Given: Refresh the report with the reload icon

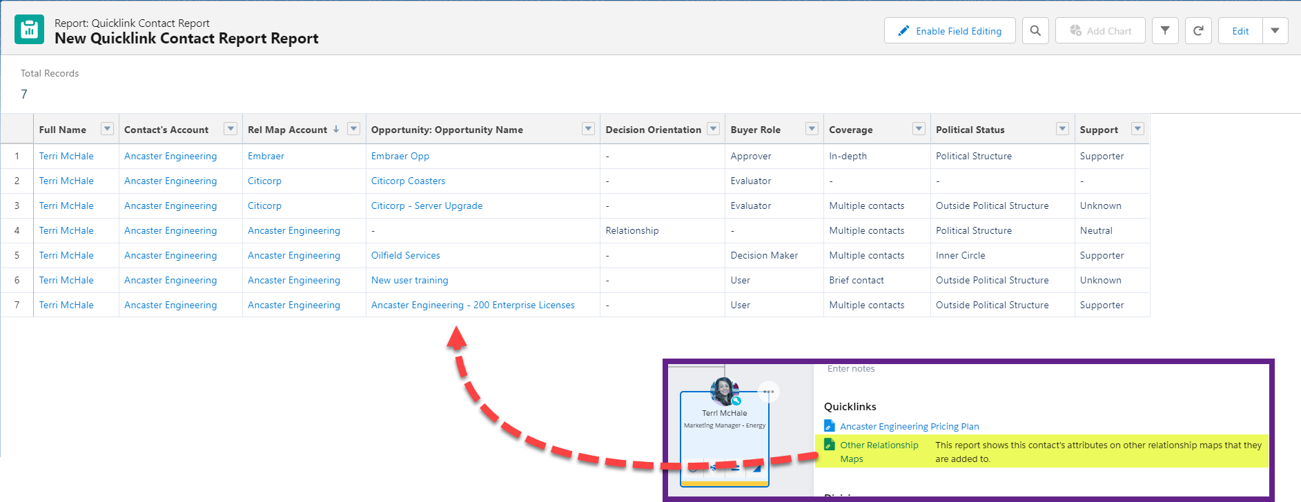Looking at the screenshot, I should click(1198, 31).
